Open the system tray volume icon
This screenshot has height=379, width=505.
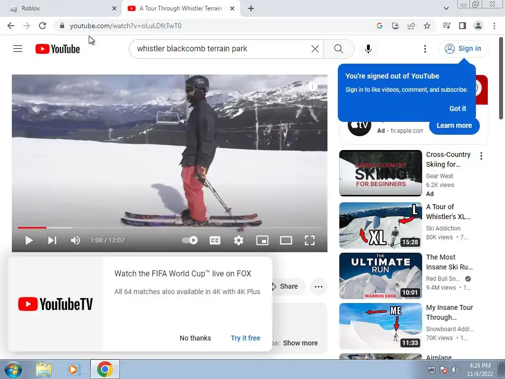(x=455, y=370)
